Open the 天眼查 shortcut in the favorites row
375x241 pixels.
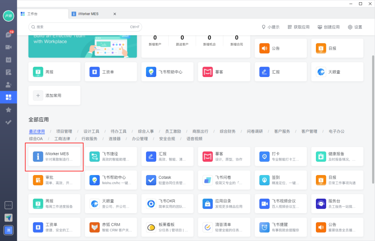pyautogui.click(x=337, y=72)
